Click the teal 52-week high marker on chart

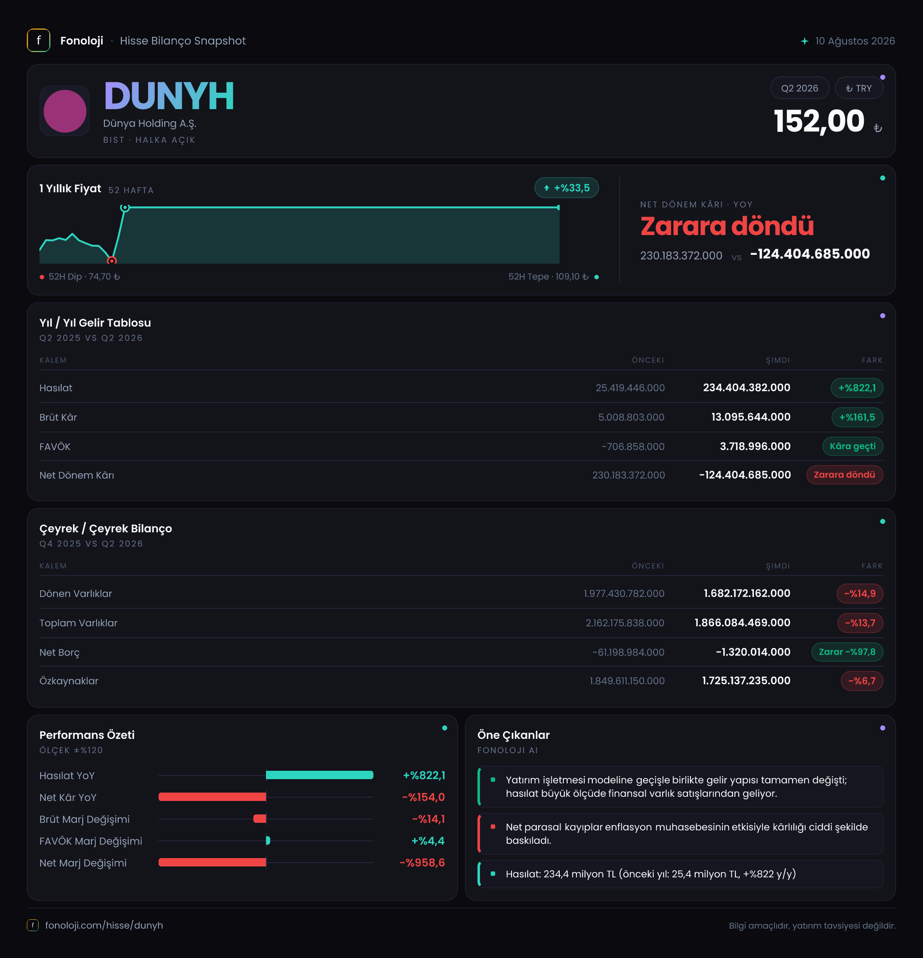coord(125,208)
